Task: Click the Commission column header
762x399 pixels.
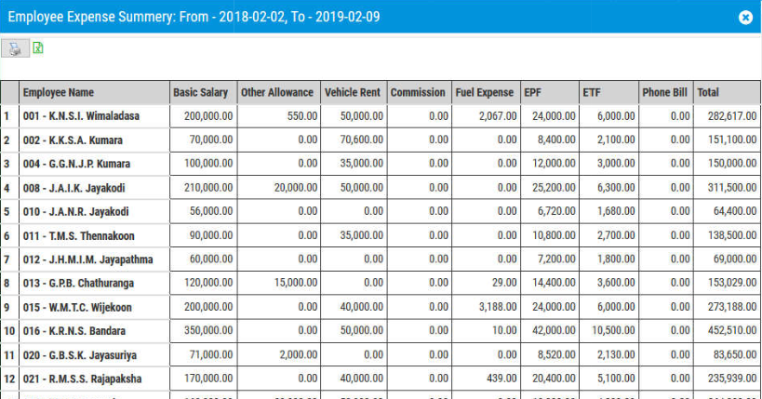Action: tap(418, 93)
